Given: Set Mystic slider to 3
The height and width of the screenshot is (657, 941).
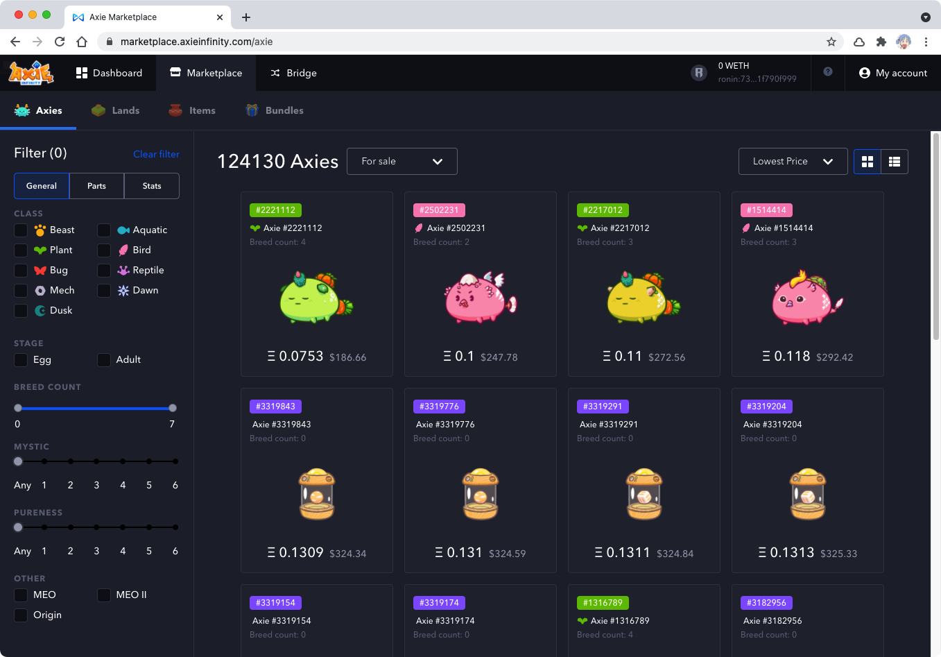Looking at the screenshot, I should coord(96,461).
